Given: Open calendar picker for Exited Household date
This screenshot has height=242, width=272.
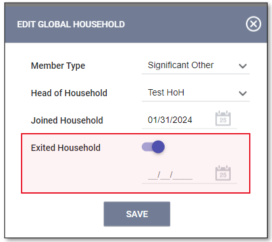Looking at the screenshot, I should pos(223,173).
